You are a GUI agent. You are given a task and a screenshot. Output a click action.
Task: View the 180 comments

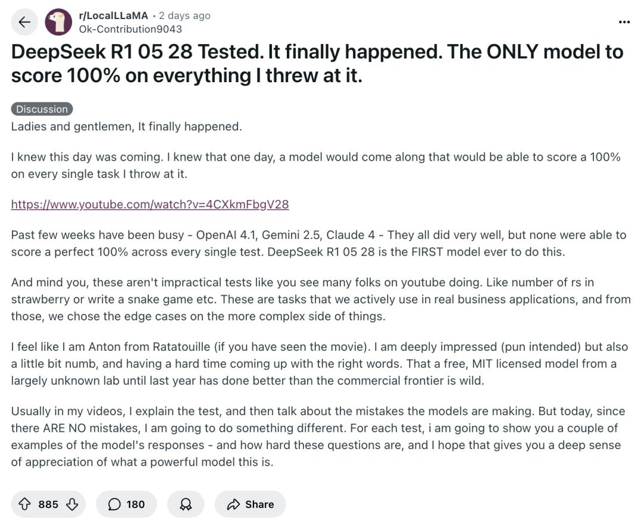126,504
